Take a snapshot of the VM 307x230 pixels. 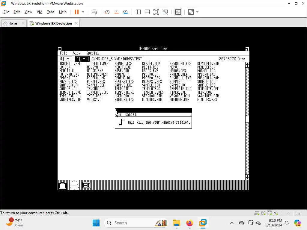coord(107,12)
